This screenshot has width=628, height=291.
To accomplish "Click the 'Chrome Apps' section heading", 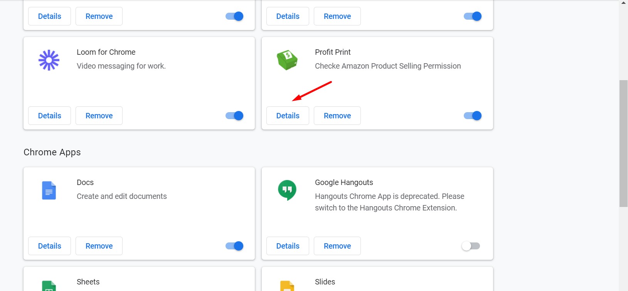I will coord(52,152).
